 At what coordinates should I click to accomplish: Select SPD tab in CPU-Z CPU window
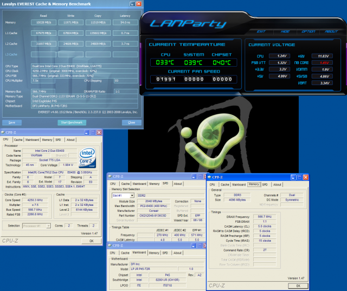point(58,140)
